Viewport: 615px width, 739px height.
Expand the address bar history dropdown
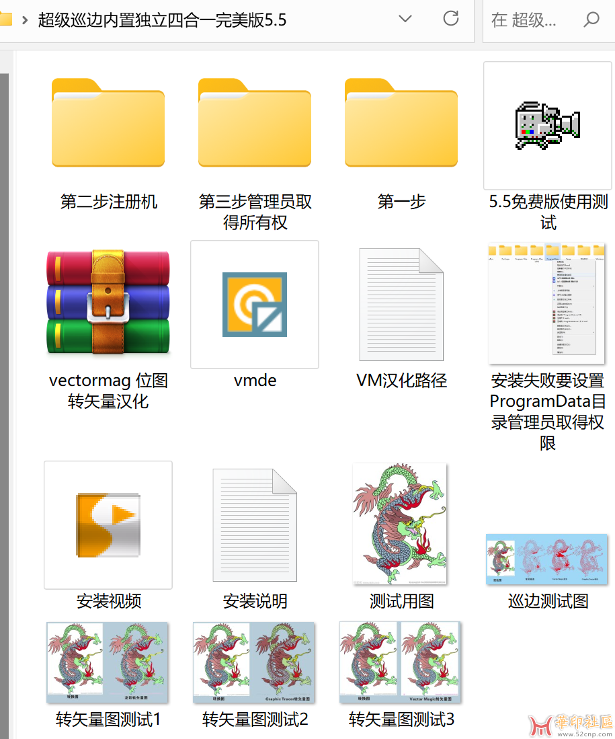(x=405, y=19)
